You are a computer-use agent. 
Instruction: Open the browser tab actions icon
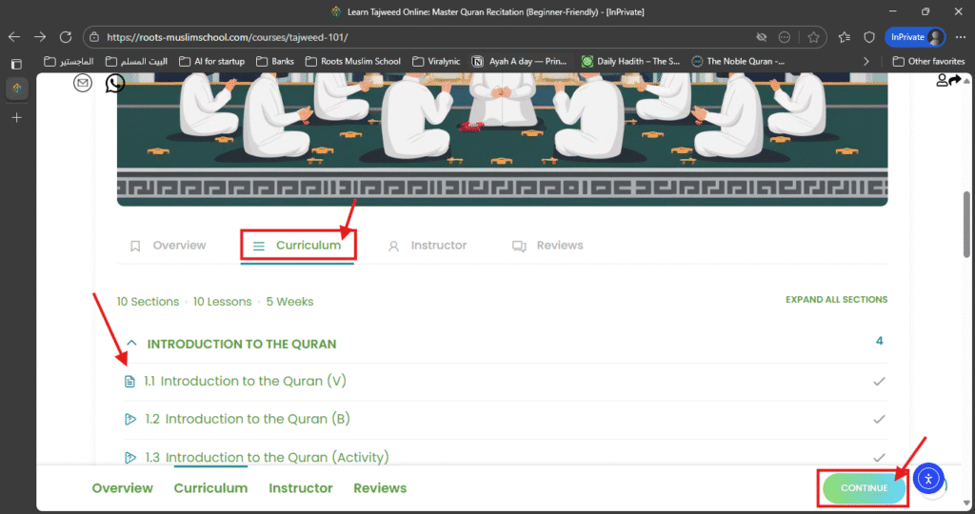(16, 64)
